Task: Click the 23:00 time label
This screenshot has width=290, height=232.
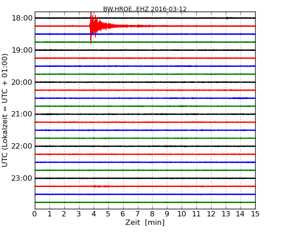Action: click(22, 178)
